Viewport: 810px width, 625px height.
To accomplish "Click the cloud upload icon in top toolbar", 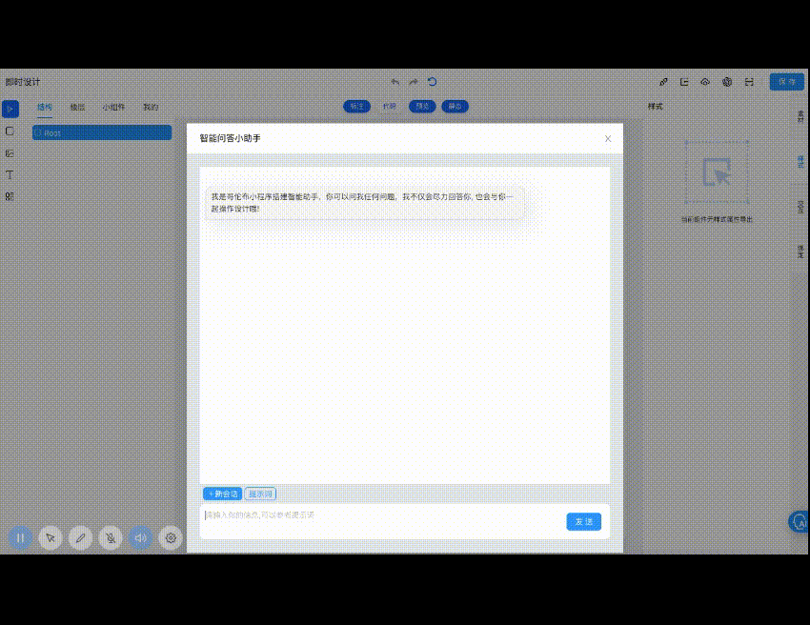I will coord(705,82).
